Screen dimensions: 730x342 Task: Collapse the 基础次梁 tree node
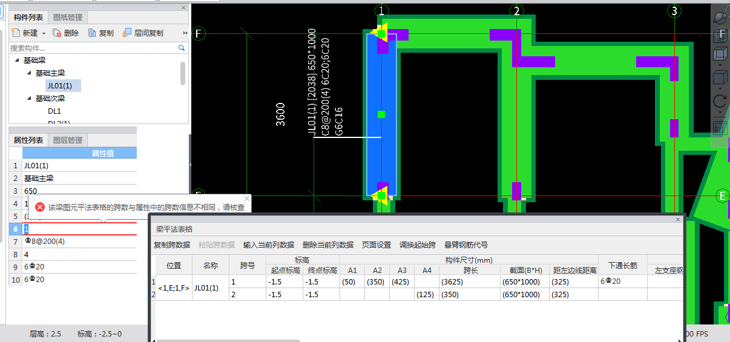click(x=29, y=99)
